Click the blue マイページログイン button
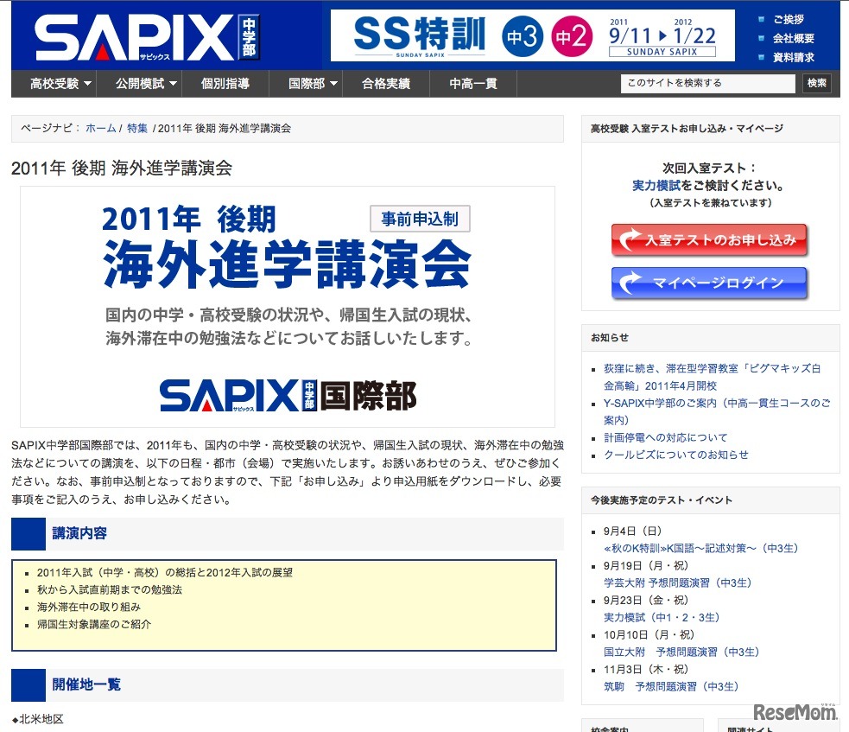Screen dimensions: 849x732 pos(709,283)
